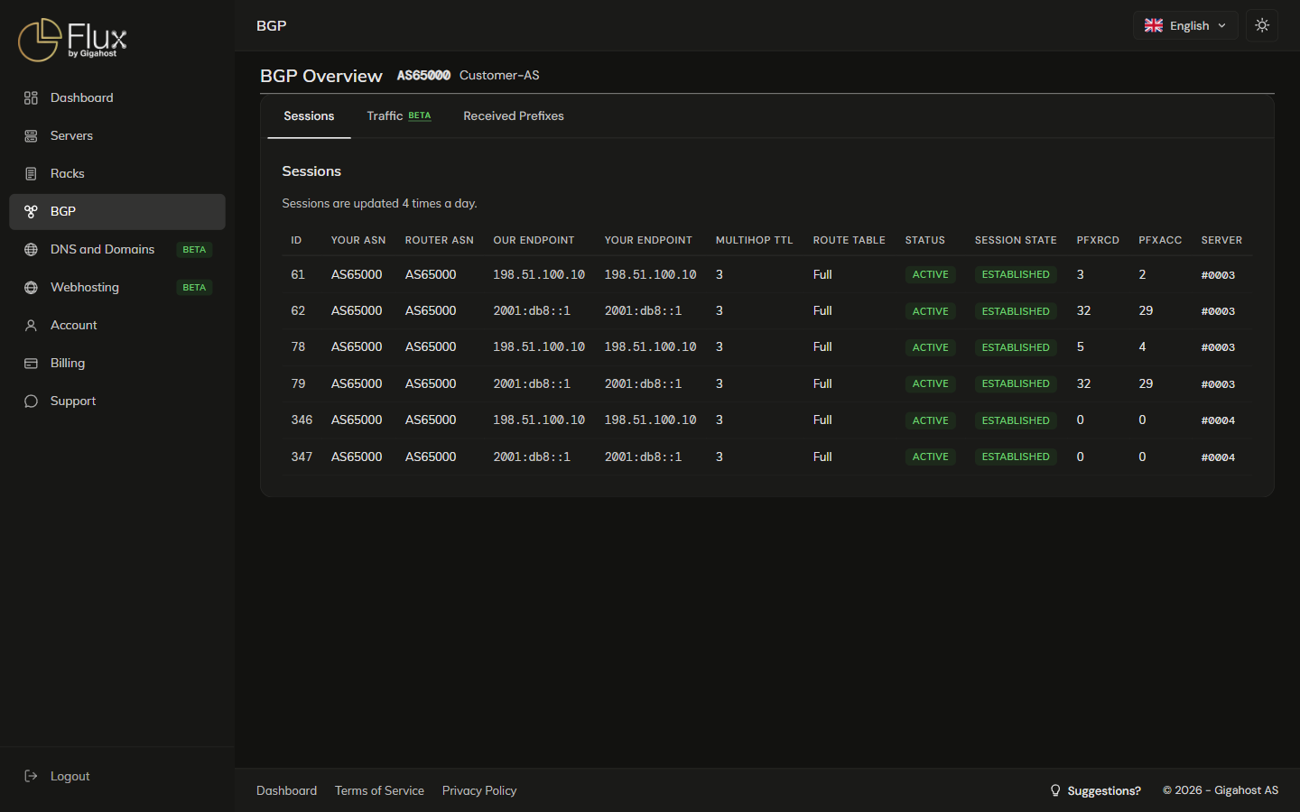Click the Servers sidebar icon
The height and width of the screenshot is (812, 1300).
(x=31, y=135)
